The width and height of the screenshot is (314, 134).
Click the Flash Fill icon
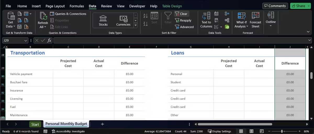216,14
